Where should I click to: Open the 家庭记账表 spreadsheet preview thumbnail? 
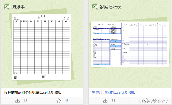[x=130, y=44]
